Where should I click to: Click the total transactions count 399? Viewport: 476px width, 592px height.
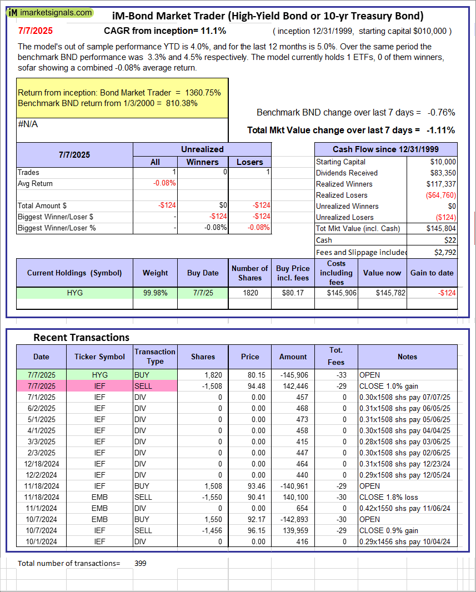pos(141,563)
